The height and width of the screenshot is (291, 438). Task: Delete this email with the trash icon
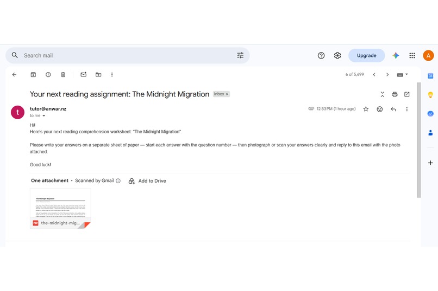tap(63, 75)
